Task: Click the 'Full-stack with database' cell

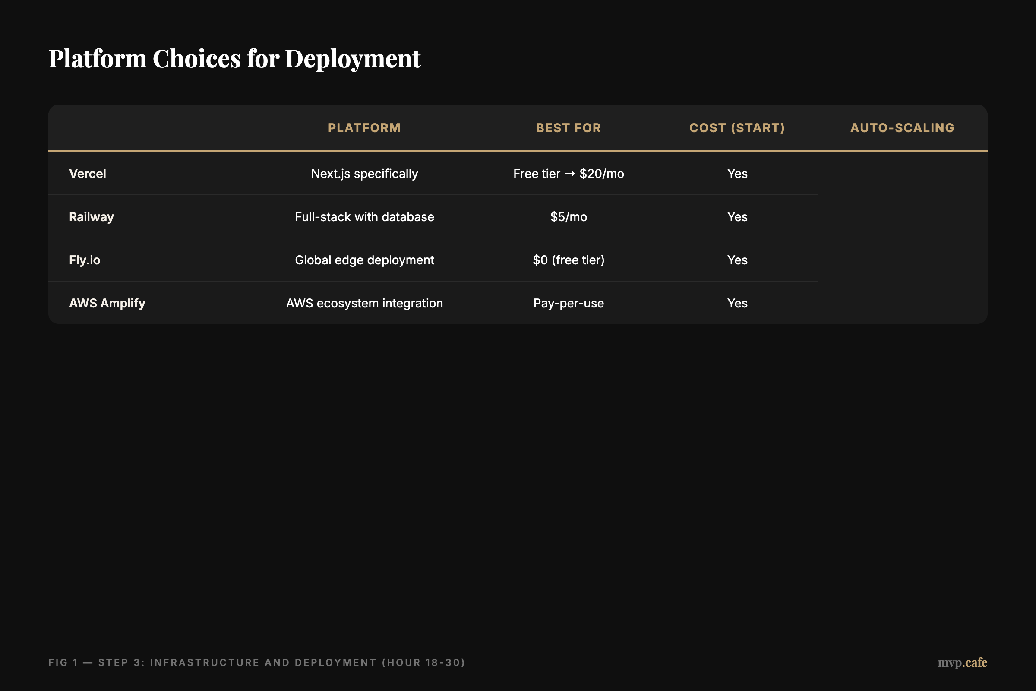Action: coord(364,216)
